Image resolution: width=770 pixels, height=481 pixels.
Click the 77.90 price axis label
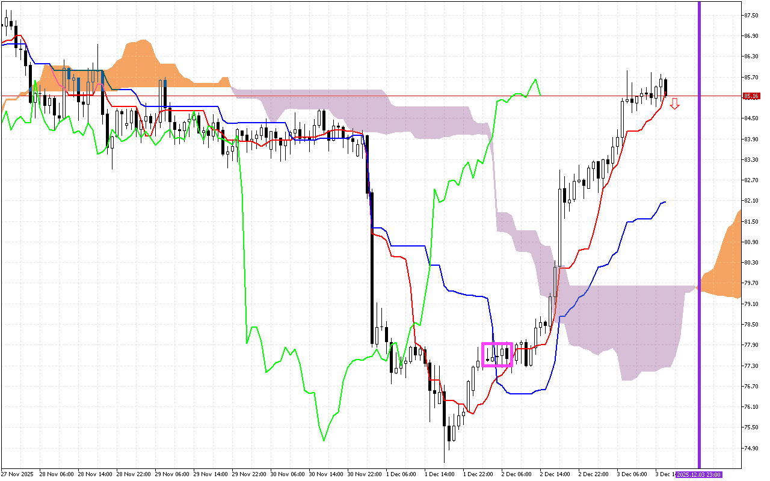[x=751, y=345]
